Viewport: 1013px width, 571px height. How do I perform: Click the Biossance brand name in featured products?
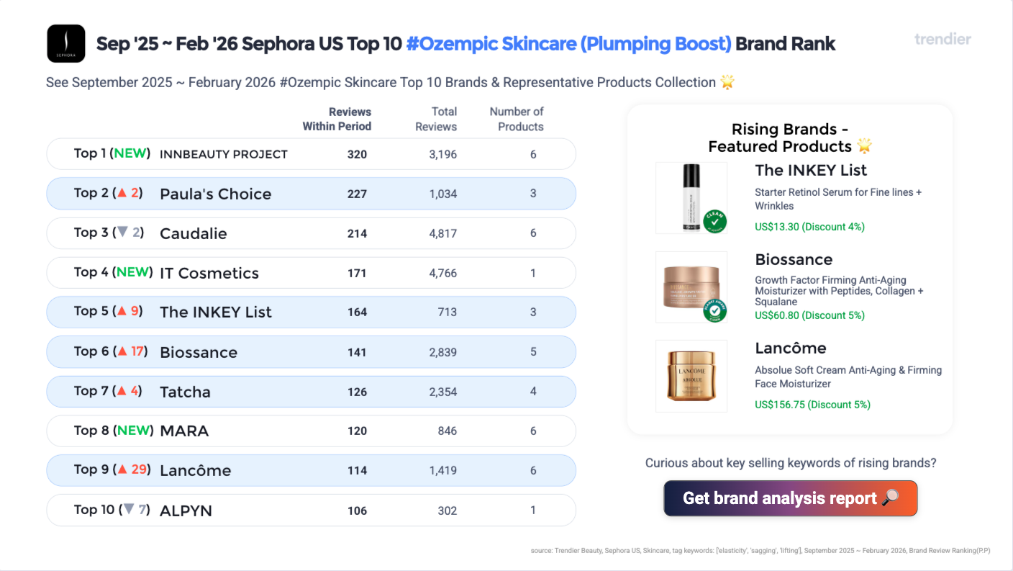pos(794,259)
